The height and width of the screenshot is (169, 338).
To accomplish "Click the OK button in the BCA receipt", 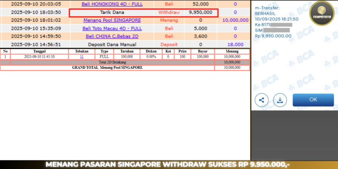I will 313,100.
